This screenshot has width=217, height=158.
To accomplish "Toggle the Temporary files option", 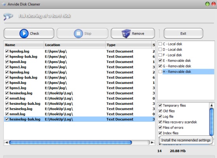I will coord(160,106).
